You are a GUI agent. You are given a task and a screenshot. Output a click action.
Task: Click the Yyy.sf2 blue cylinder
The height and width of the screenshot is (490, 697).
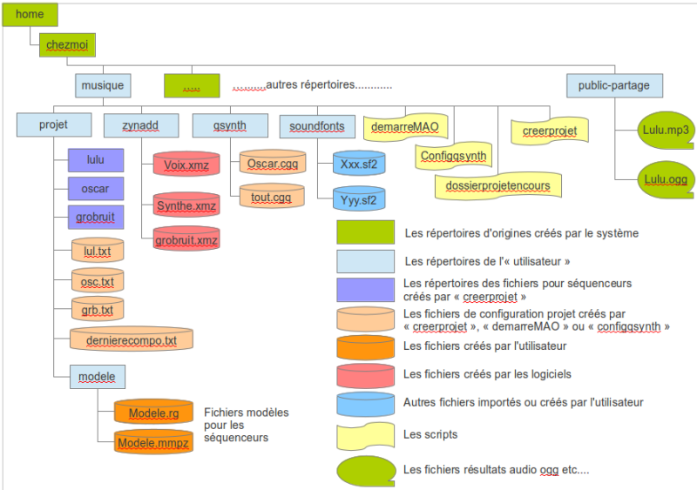click(359, 198)
